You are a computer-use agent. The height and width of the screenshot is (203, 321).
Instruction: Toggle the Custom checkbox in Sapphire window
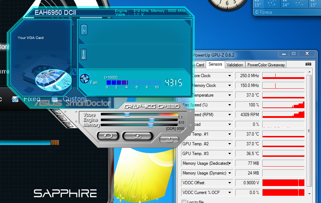[55, 99]
